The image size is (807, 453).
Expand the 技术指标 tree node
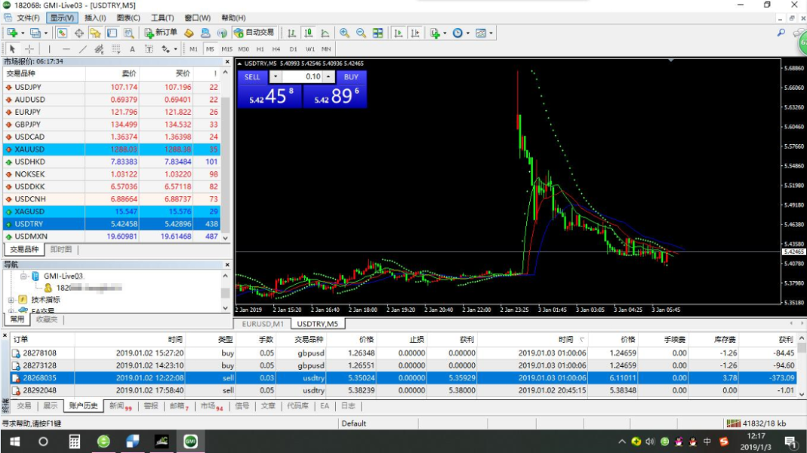[x=11, y=300]
